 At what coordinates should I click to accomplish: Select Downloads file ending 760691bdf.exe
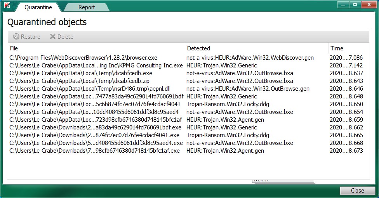point(189,127)
